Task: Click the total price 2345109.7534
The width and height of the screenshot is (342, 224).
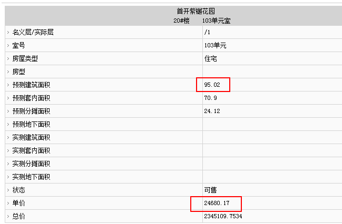Action: [223, 216]
